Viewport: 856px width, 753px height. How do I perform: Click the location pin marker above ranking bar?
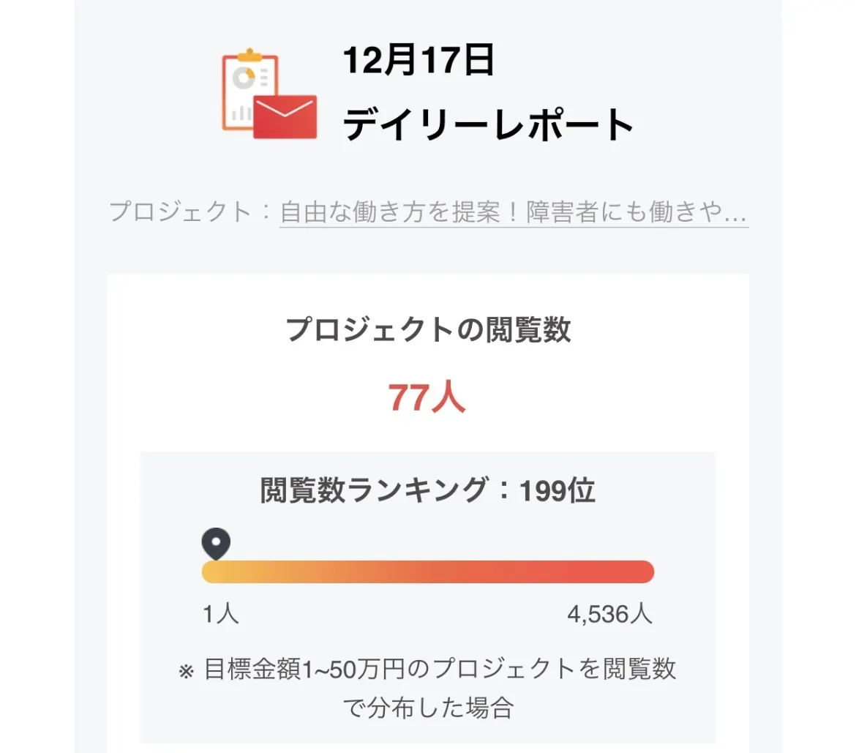(216, 544)
